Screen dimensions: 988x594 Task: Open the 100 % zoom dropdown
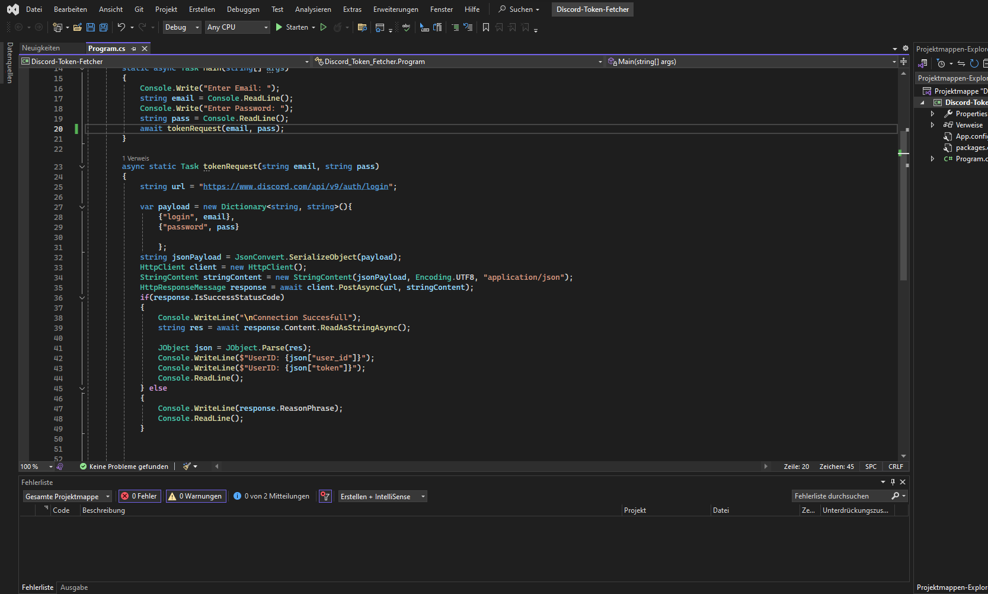click(37, 467)
